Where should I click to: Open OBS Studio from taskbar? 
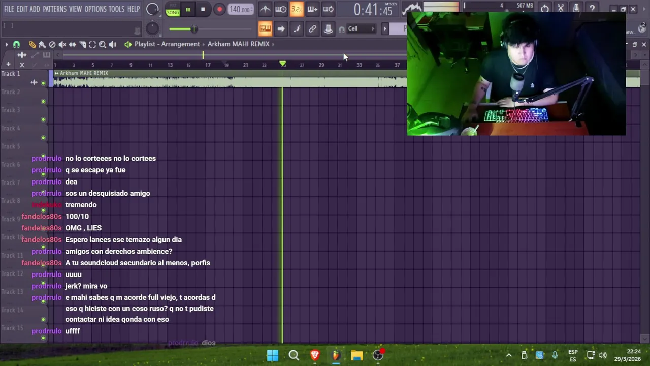[378, 355]
